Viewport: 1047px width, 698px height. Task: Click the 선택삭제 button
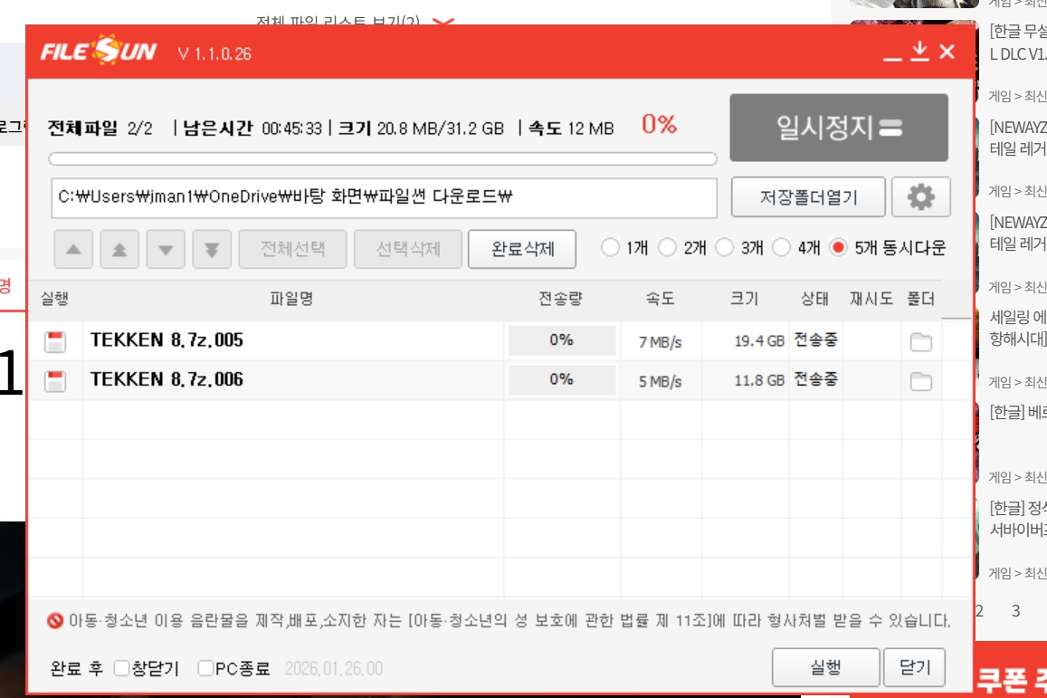point(408,249)
